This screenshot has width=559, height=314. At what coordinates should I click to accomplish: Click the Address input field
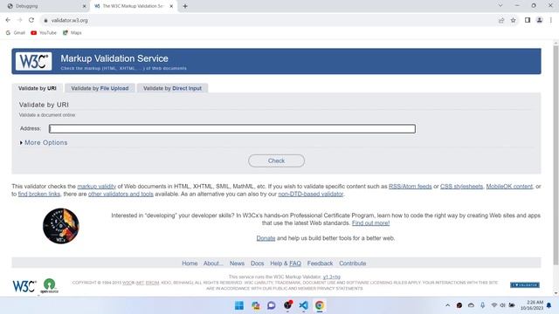click(232, 128)
